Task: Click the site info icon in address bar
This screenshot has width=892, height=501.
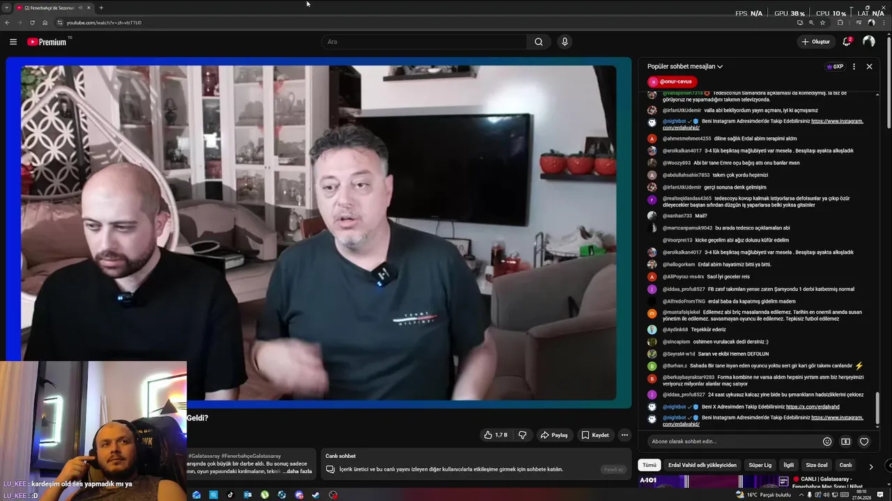Action: (60, 22)
